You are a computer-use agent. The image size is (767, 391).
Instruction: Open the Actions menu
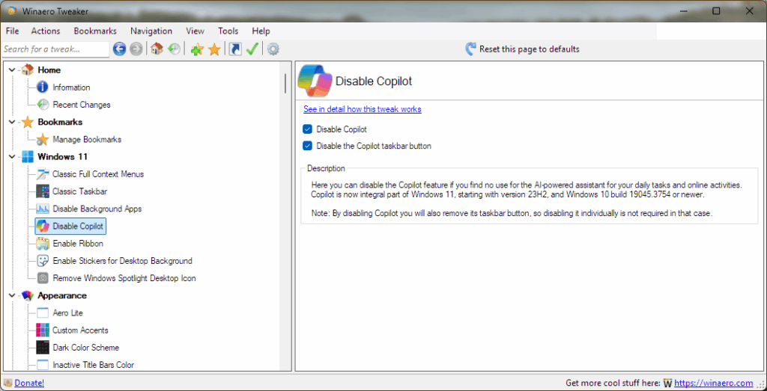pyautogui.click(x=46, y=31)
